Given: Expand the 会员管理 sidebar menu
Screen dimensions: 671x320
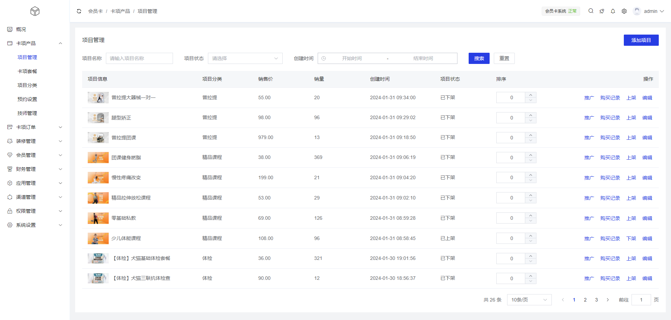Looking at the screenshot, I should tap(35, 155).
